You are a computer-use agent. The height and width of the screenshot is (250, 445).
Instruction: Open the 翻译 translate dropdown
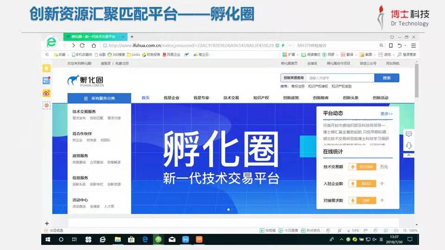tap(349, 55)
